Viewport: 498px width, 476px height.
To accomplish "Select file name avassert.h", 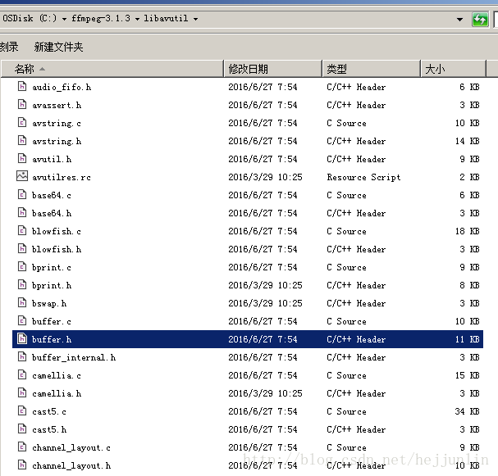I will (x=57, y=105).
